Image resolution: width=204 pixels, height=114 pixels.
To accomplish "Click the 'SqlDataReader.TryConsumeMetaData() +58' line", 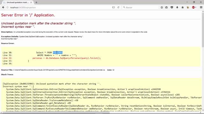I will coord(42,100).
